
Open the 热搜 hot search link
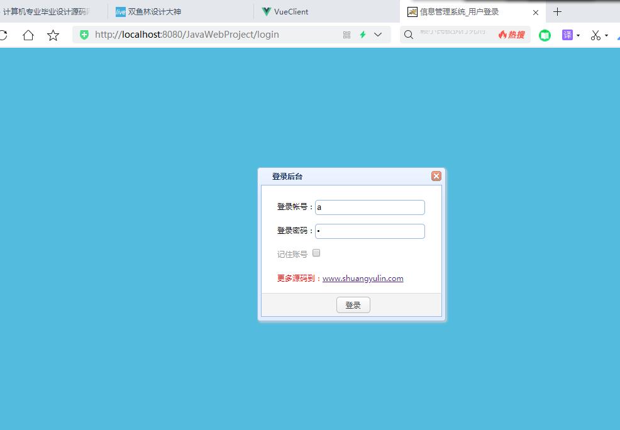click(x=512, y=35)
